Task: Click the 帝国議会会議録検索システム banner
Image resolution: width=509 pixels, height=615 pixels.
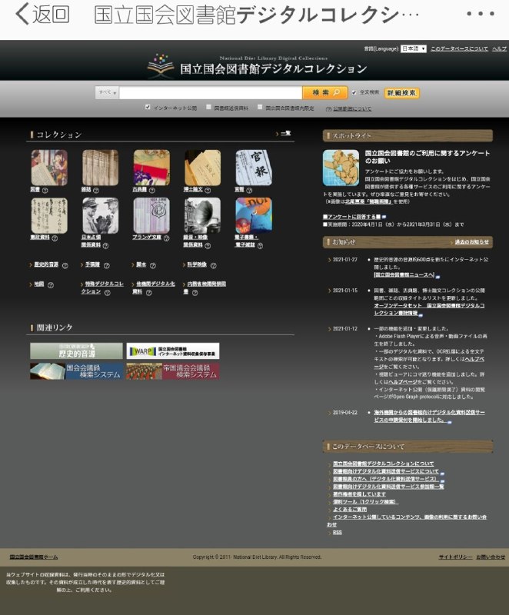Action: coord(173,371)
